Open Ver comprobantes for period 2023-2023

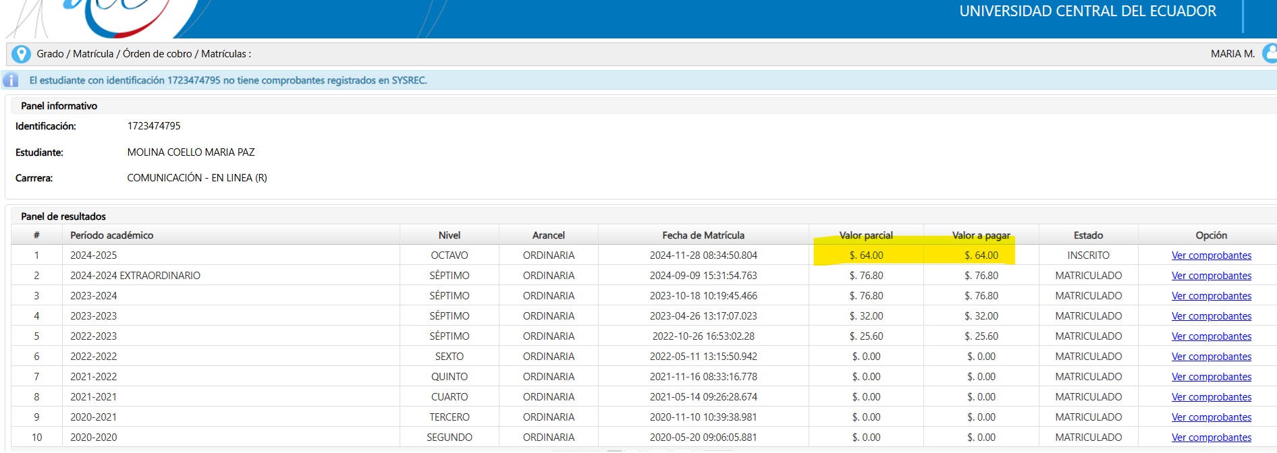[x=1211, y=316]
